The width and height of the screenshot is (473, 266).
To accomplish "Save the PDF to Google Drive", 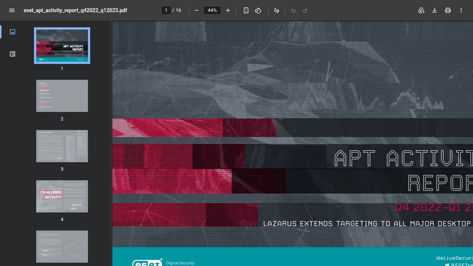I will (x=421, y=10).
